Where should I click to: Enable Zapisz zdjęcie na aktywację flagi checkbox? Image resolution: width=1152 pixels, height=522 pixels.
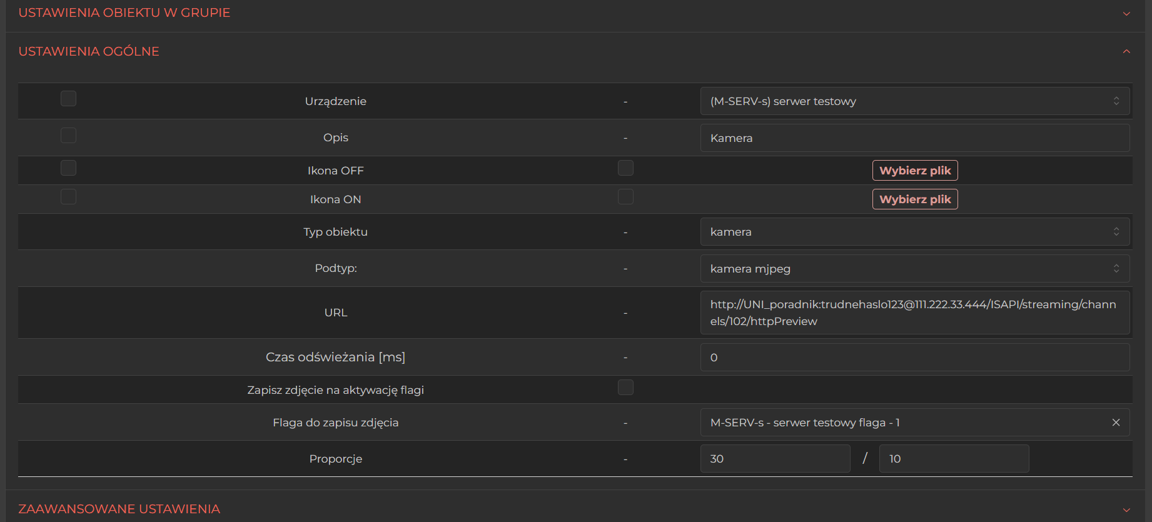[x=625, y=387]
